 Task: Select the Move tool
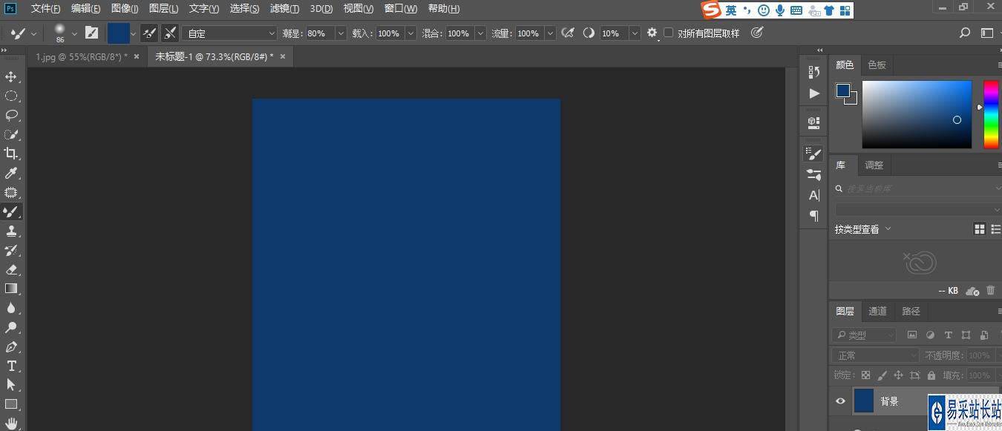coord(11,77)
